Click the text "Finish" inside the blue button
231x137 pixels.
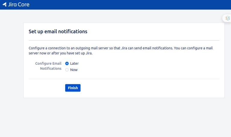point(73,88)
